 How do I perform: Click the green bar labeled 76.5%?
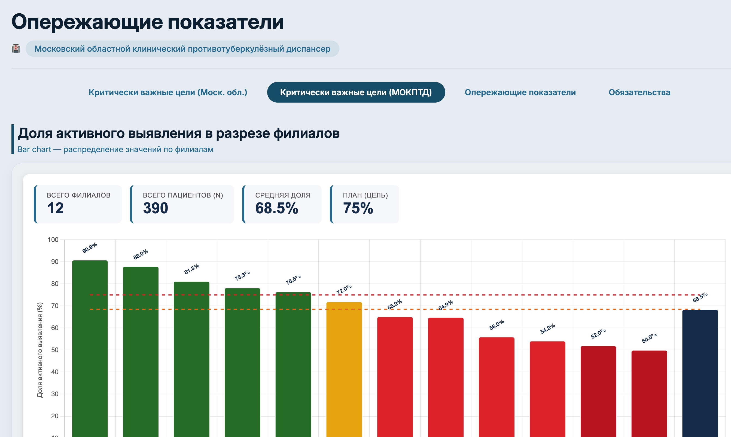point(293,365)
